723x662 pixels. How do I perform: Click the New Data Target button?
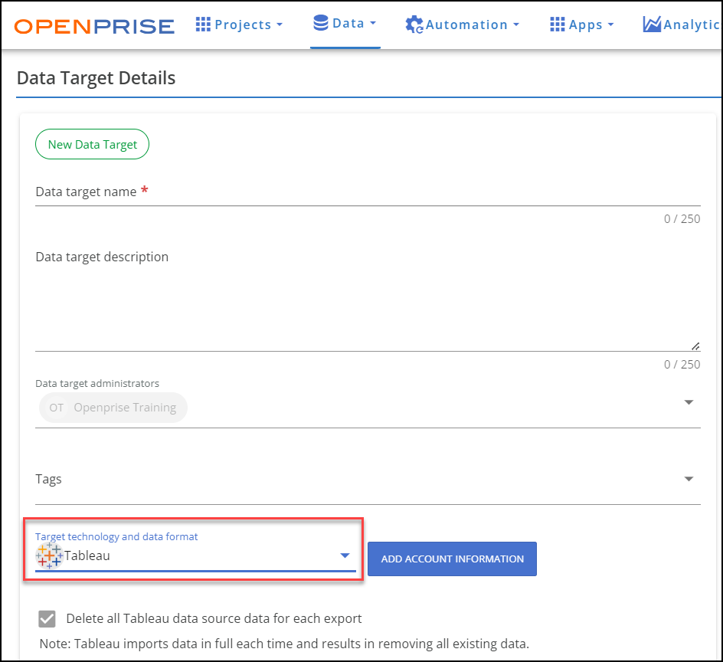92,144
